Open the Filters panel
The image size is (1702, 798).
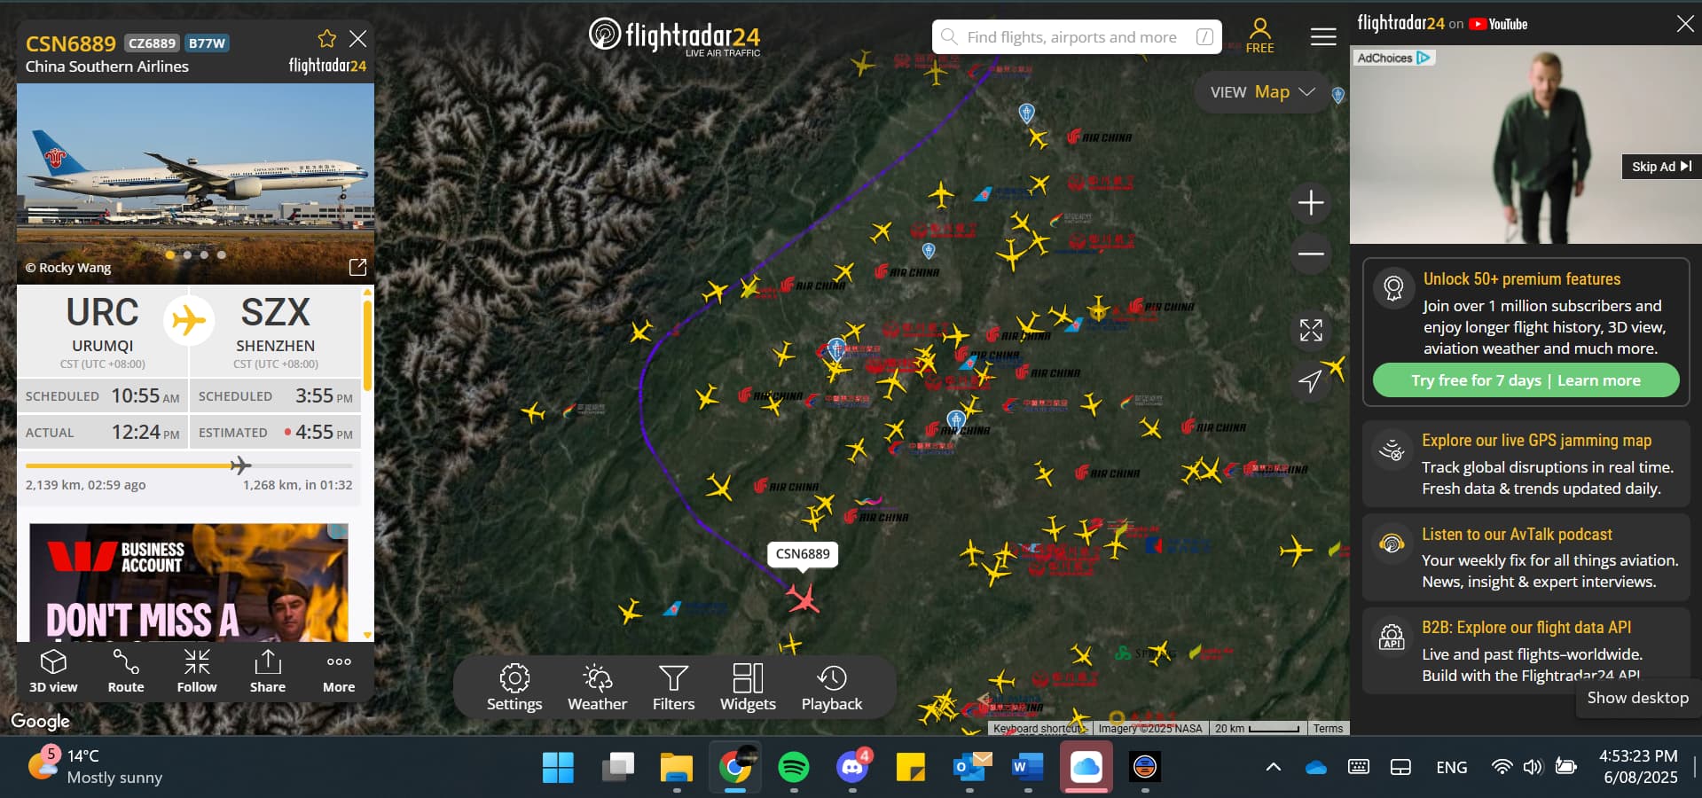tap(674, 688)
